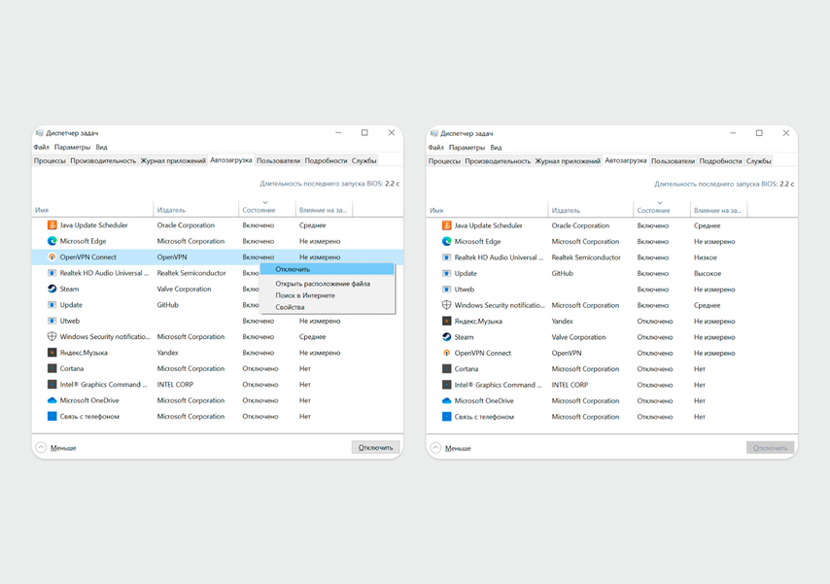Click OpenVPN Connect icon in left window
The height and width of the screenshot is (584, 830).
(x=52, y=257)
